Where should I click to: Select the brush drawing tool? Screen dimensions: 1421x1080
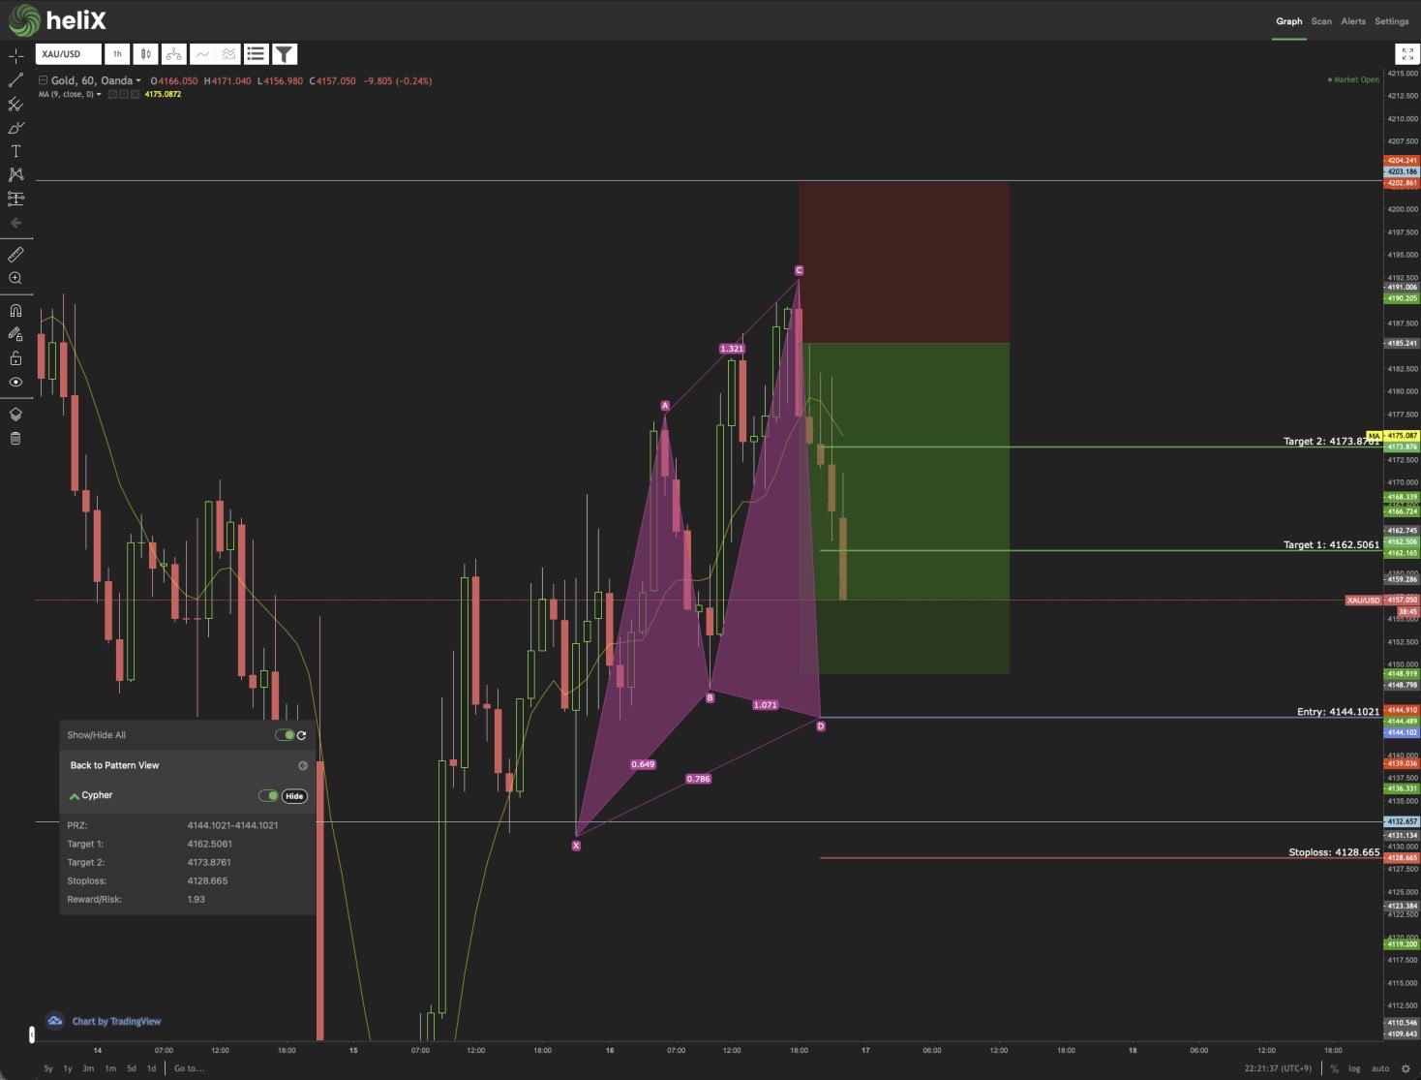pos(15,128)
